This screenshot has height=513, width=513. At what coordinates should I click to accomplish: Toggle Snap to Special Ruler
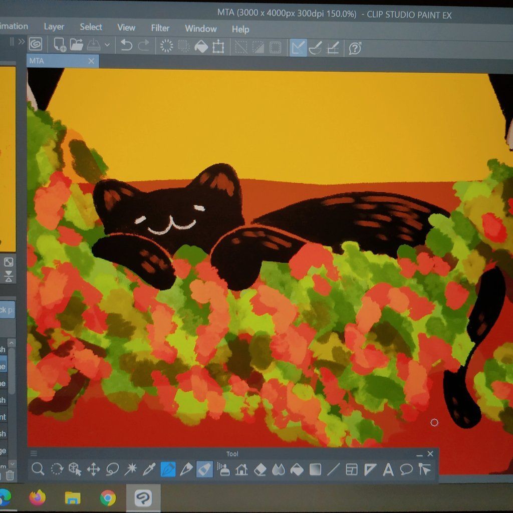tap(316, 49)
